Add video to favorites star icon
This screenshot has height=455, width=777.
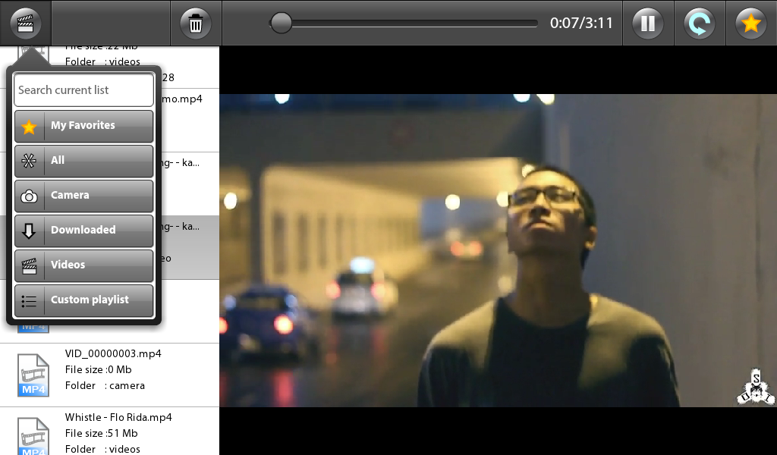pyautogui.click(x=751, y=24)
